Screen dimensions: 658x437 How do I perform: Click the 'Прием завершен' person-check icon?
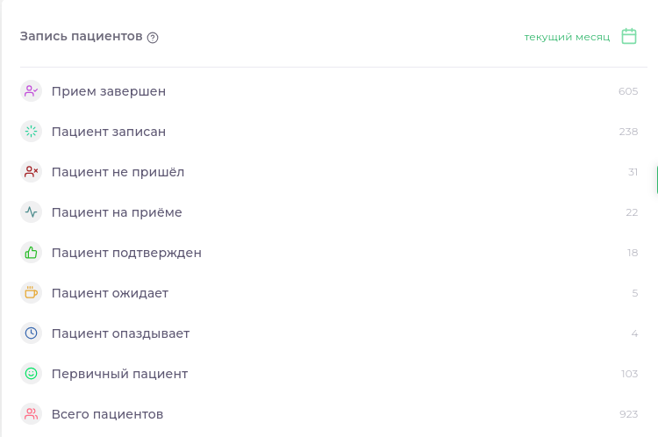32,91
